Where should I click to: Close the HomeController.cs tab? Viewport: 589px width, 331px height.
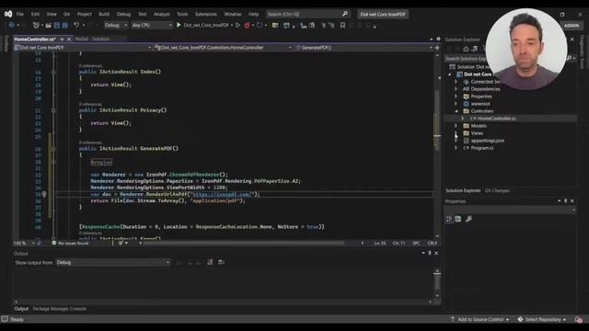point(69,39)
